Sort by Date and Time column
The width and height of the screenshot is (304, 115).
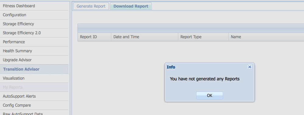click(x=145, y=37)
